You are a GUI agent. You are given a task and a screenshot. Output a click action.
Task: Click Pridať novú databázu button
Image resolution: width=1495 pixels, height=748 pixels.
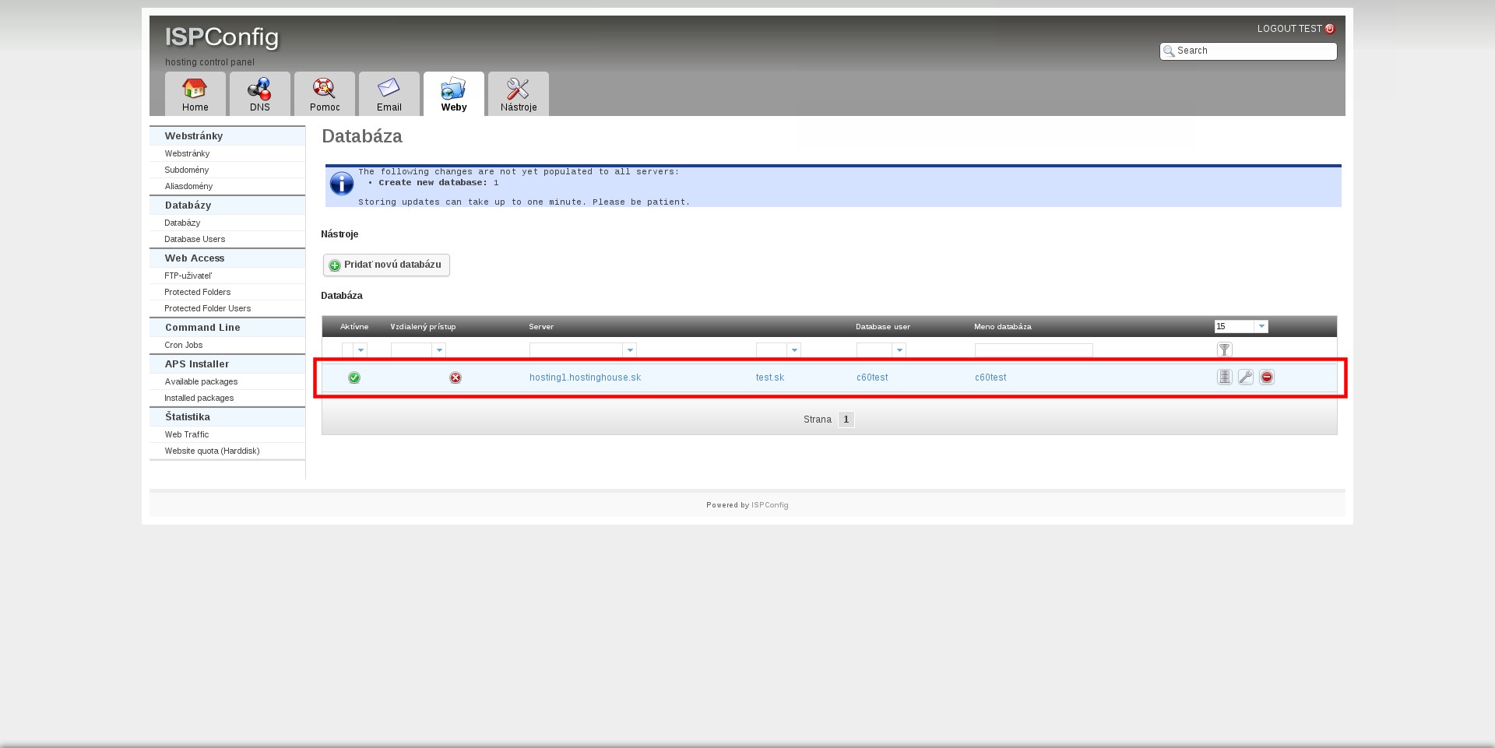[x=386, y=265]
